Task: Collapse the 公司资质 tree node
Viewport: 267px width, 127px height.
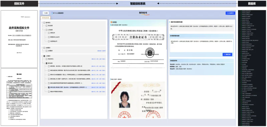Action: tap(44, 30)
